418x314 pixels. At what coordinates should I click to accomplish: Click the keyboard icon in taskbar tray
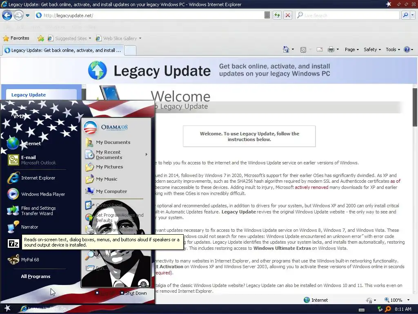pyautogui.click(x=362, y=310)
